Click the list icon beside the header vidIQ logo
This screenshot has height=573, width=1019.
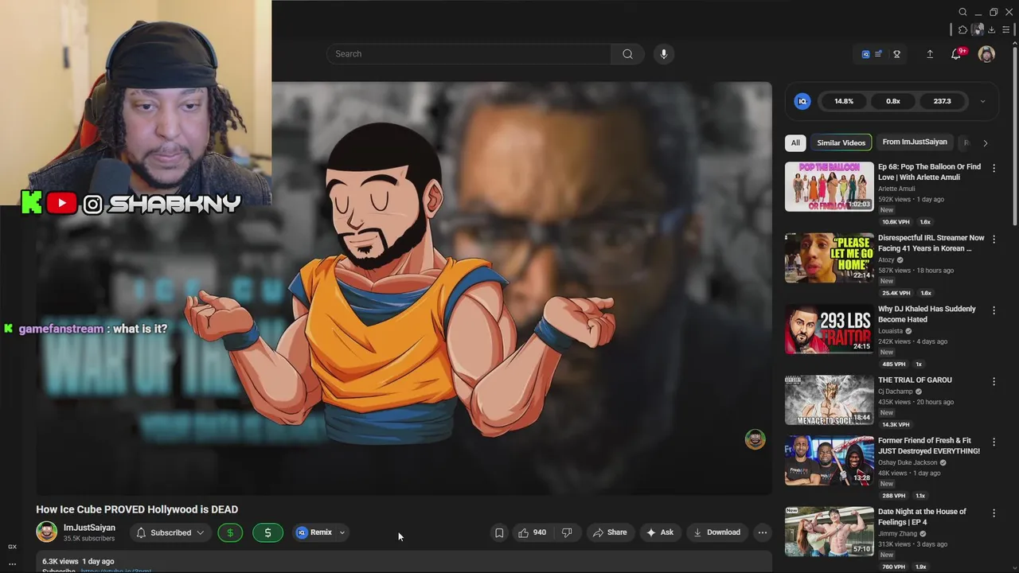[x=878, y=54]
